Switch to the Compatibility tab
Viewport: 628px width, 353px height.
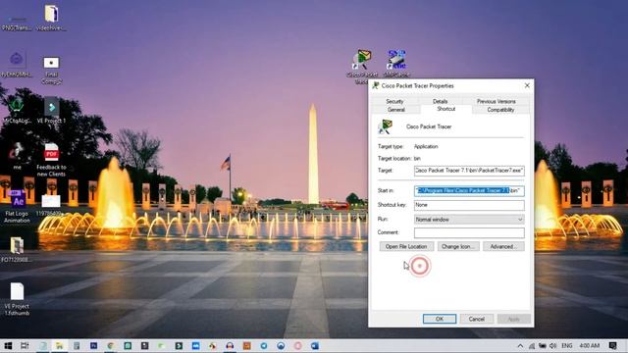[500, 110]
